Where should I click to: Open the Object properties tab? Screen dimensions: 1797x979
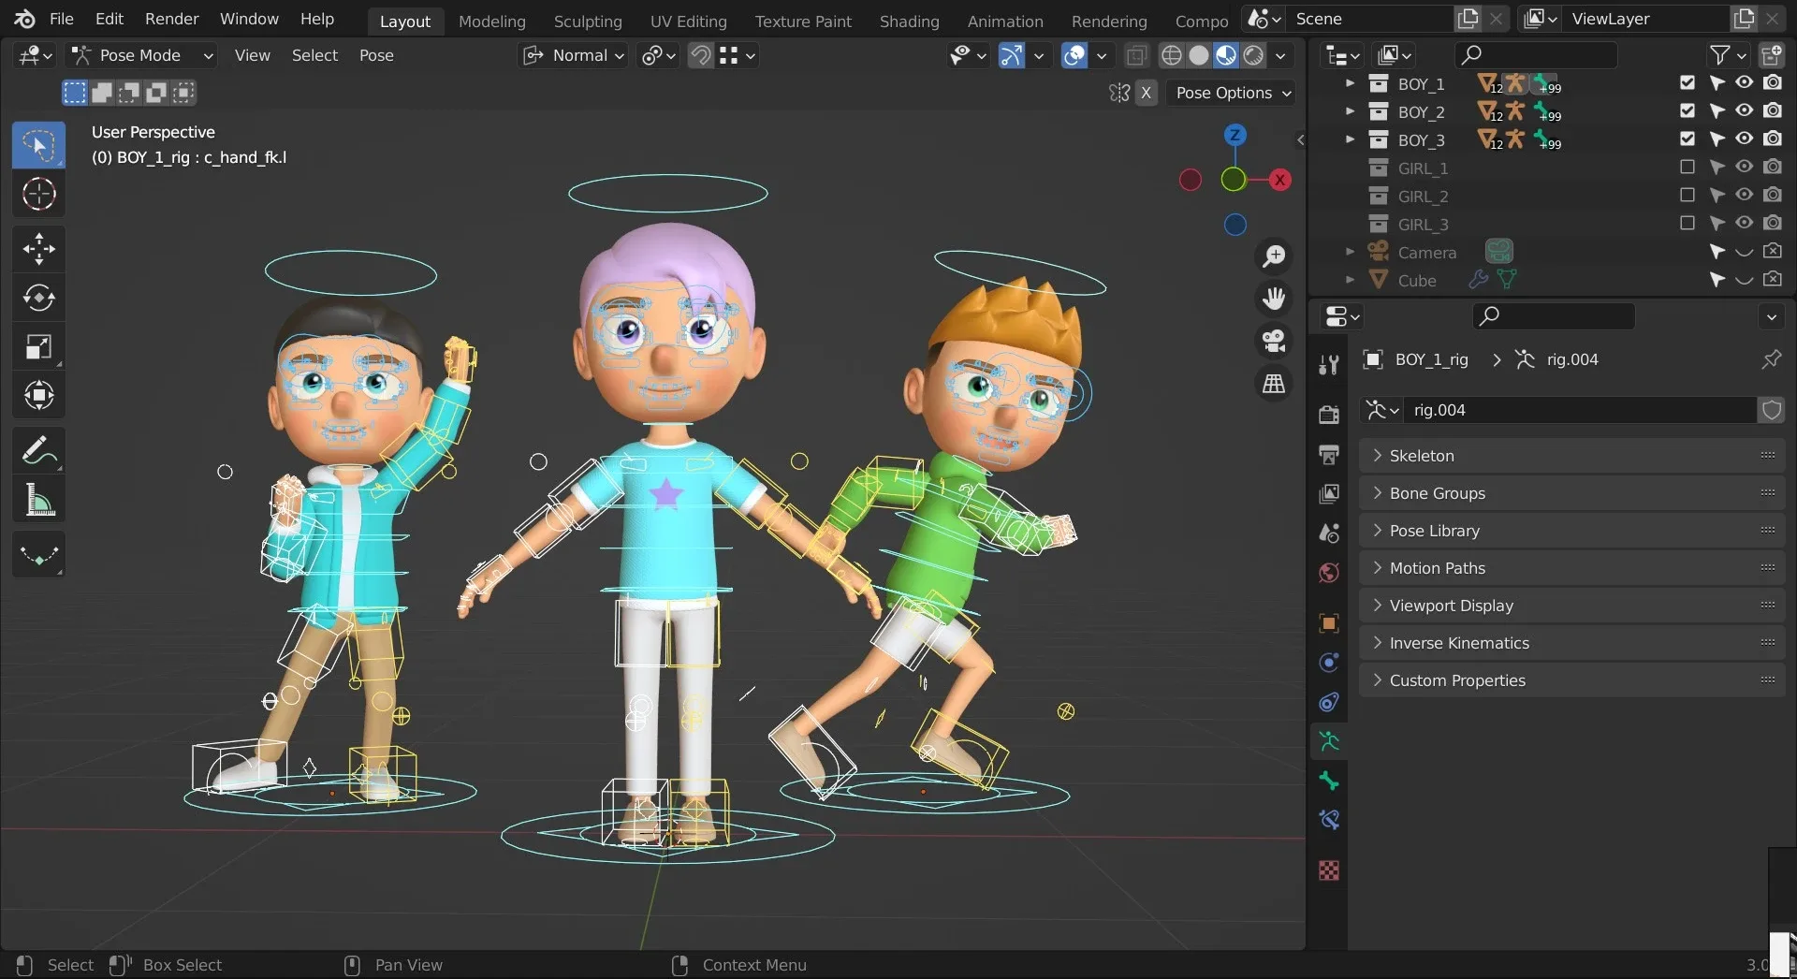1328,623
